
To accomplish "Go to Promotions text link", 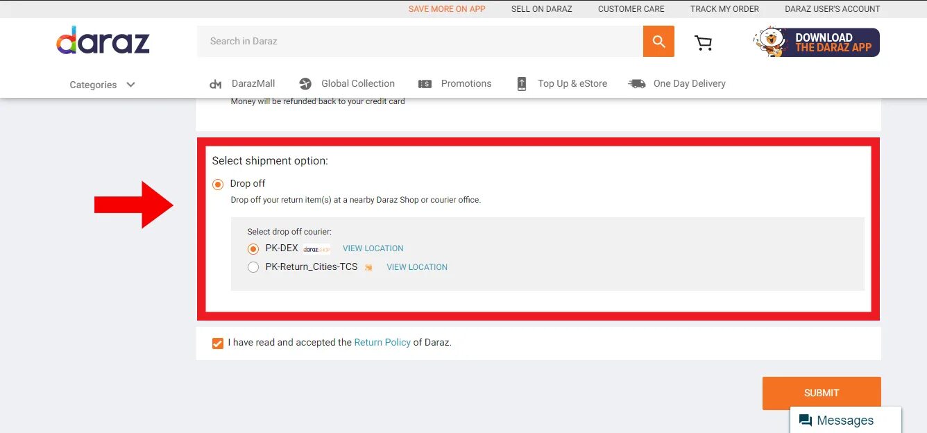I will click(x=466, y=83).
